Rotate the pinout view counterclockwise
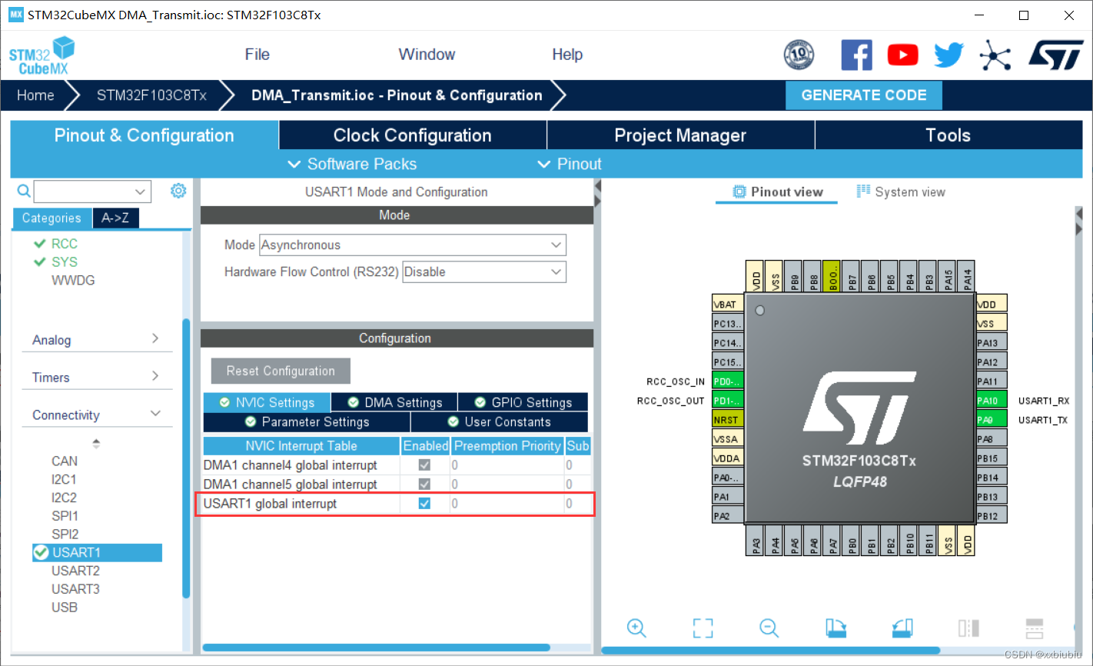The image size is (1093, 666). pos(902,628)
